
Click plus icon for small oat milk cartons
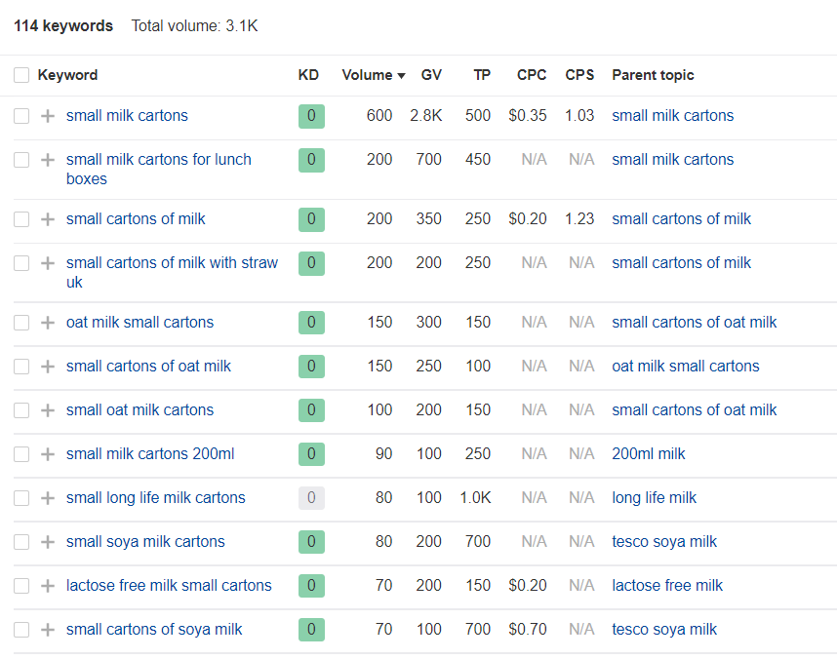(x=48, y=410)
